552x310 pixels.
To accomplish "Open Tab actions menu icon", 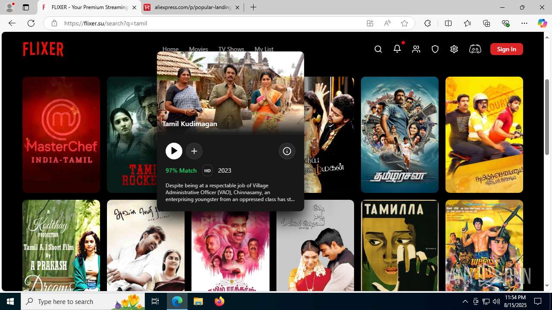I will [26, 7].
